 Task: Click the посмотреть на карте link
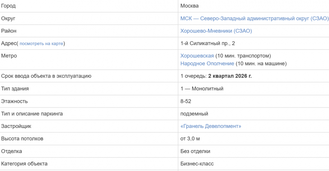41,43
